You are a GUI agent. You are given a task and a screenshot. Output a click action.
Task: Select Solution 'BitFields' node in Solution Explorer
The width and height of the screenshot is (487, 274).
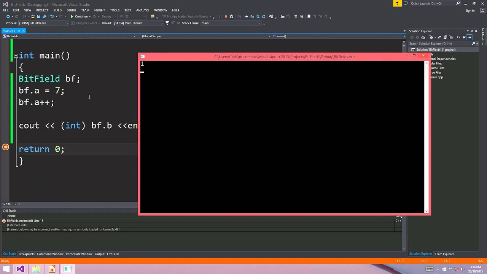pyautogui.click(x=436, y=50)
